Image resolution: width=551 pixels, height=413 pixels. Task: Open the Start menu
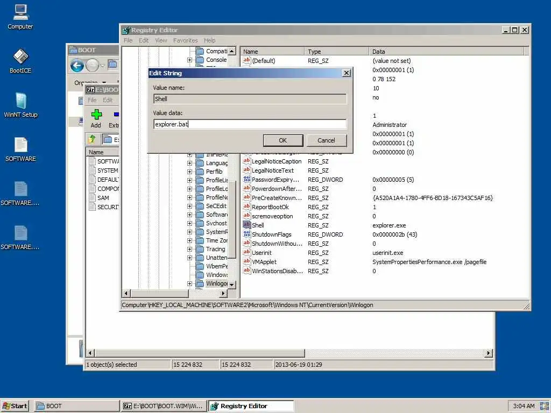tap(15, 406)
